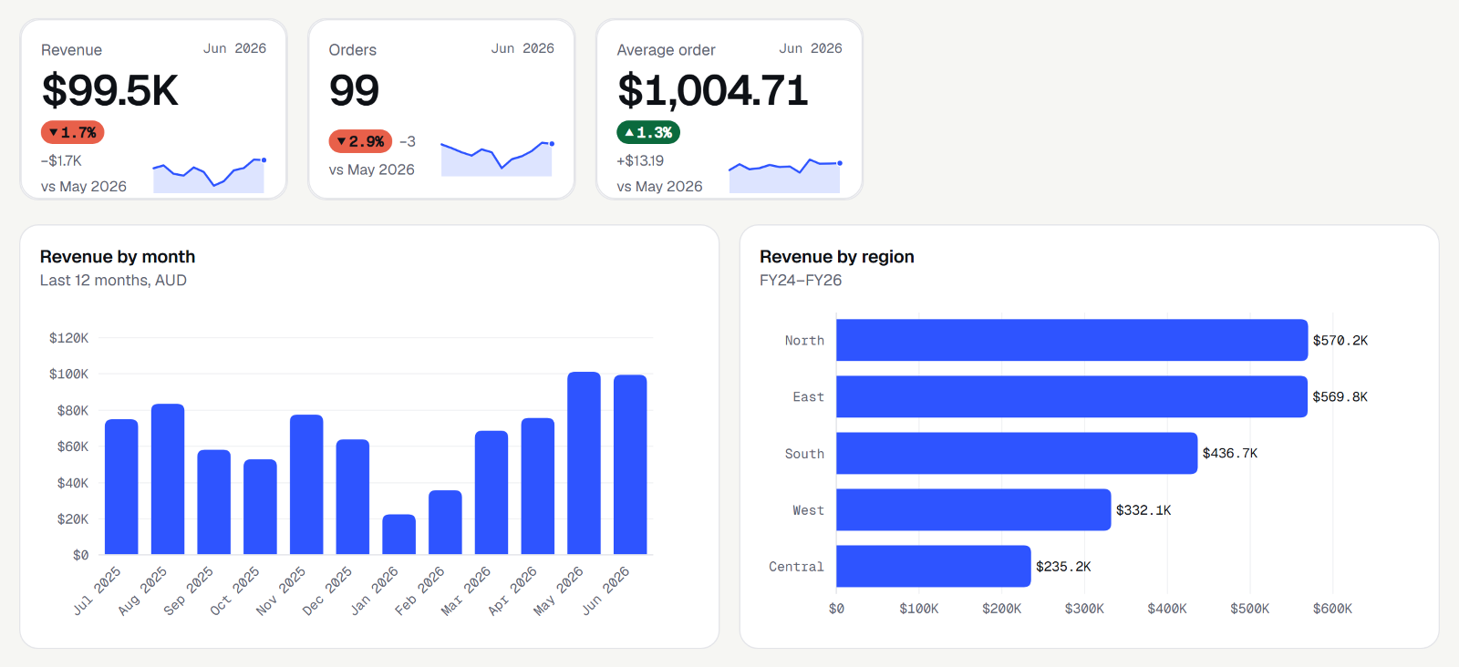Click the Orders card's 2.9% decrease badge
The image size is (1459, 667).
tap(360, 141)
